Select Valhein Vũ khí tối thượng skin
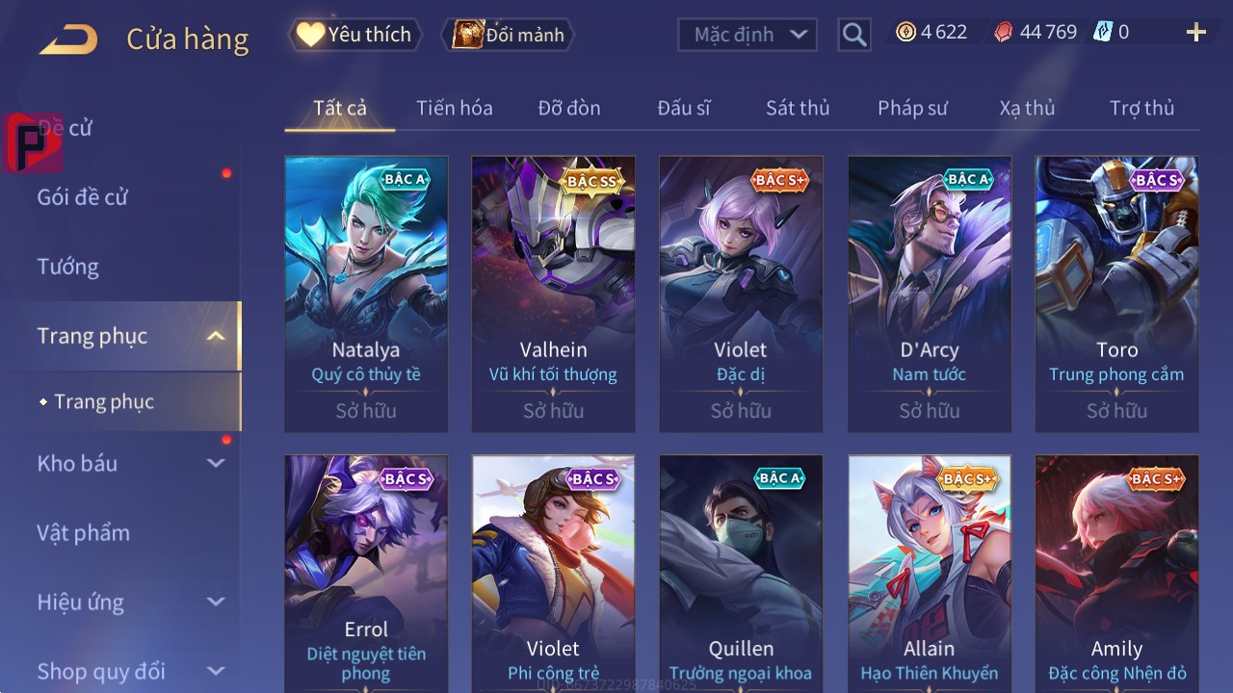 pos(553,295)
